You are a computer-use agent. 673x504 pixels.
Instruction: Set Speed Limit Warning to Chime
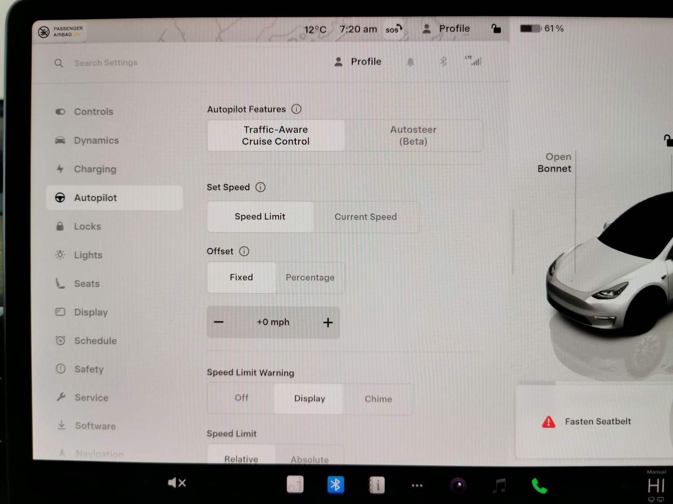(x=378, y=399)
